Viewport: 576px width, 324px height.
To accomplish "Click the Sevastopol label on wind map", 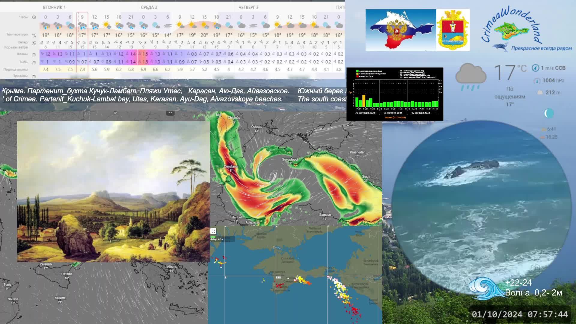I will coord(290,160).
